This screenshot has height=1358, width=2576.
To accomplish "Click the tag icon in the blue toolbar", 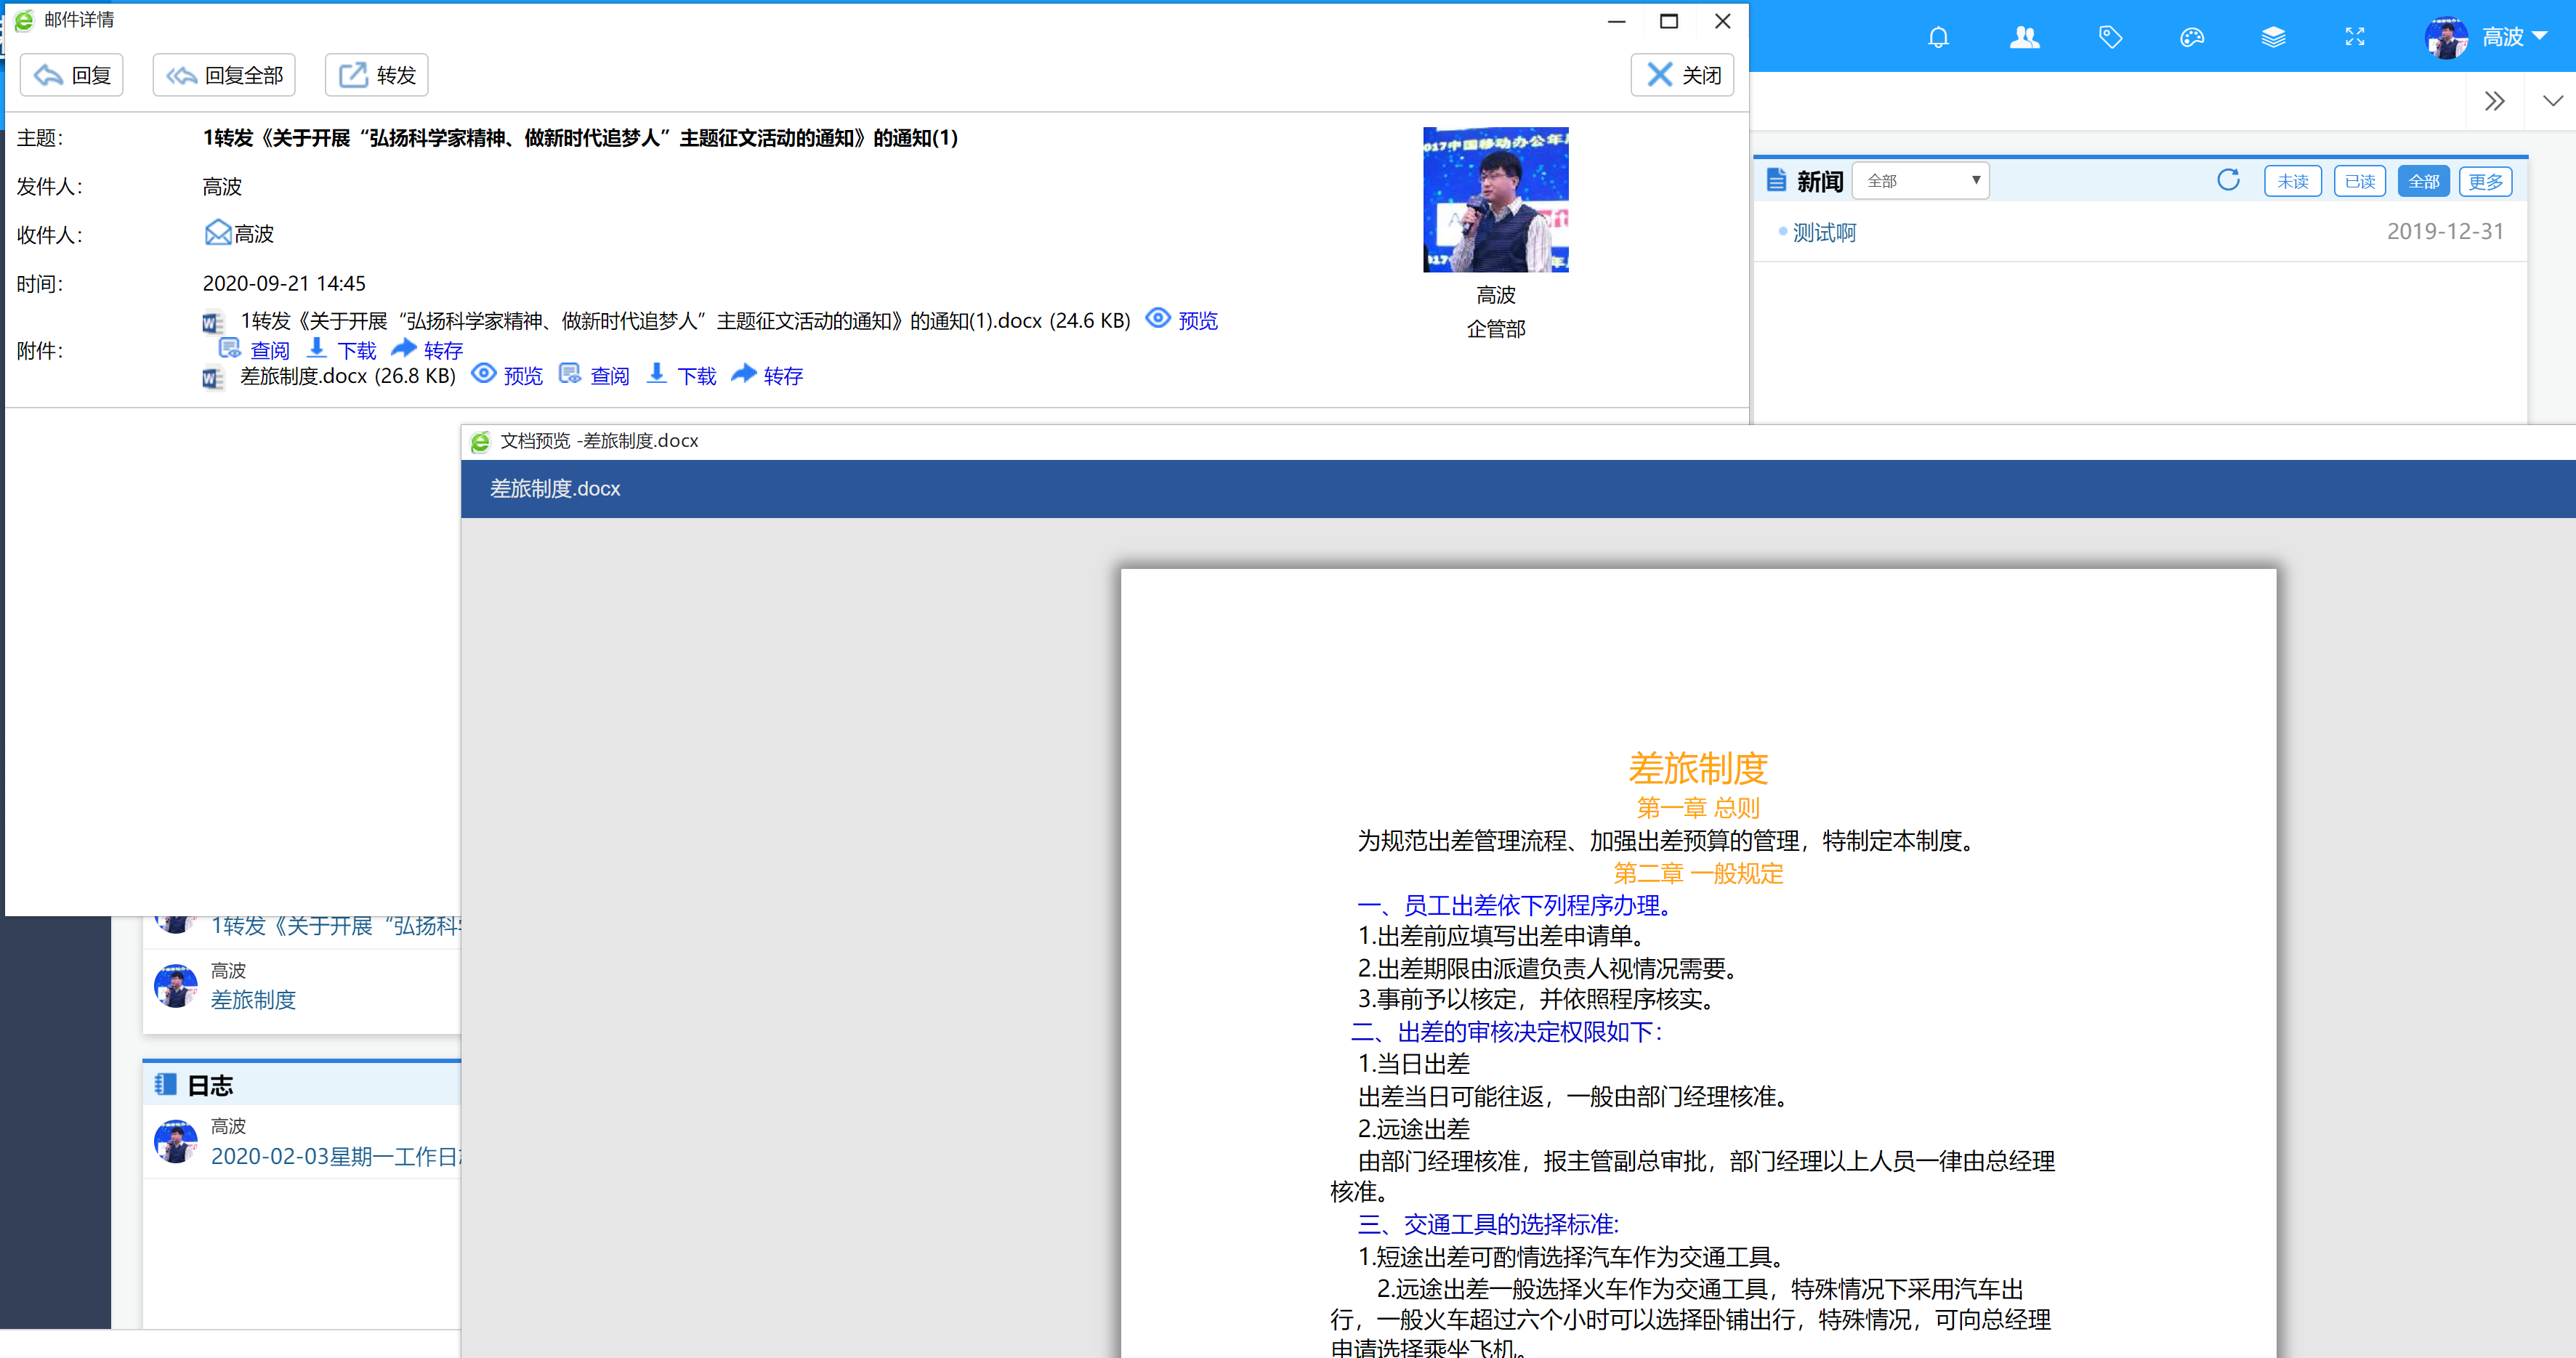I will 2110,37.
